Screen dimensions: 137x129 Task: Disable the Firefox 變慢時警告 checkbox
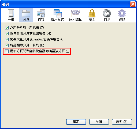7,39
